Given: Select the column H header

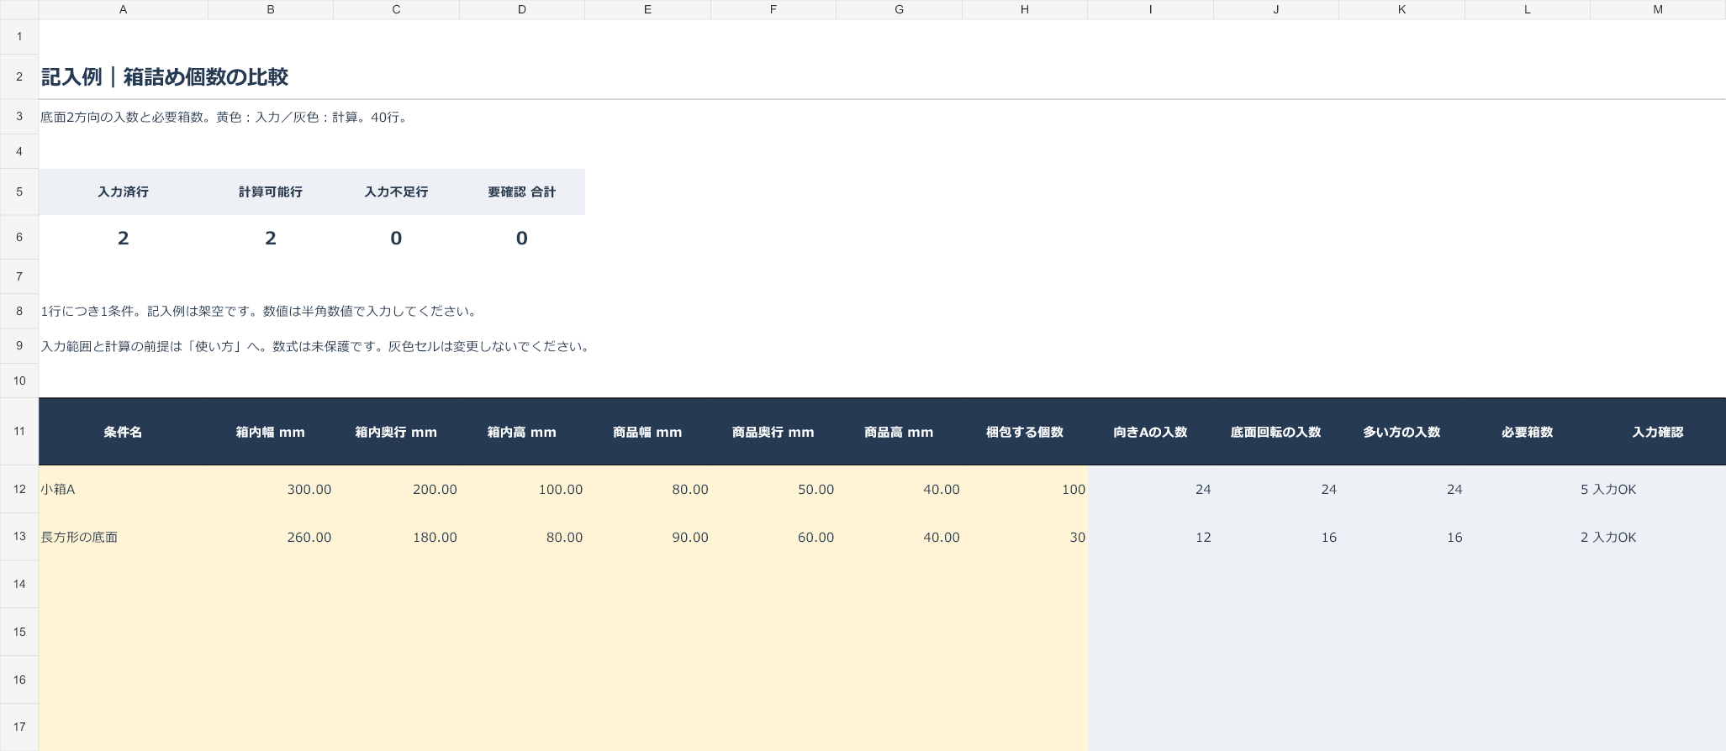Looking at the screenshot, I should click(1024, 9).
